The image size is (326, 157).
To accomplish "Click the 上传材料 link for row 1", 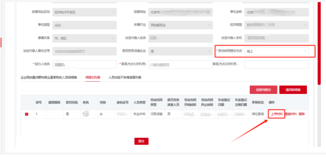I will [x=277, y=114].
